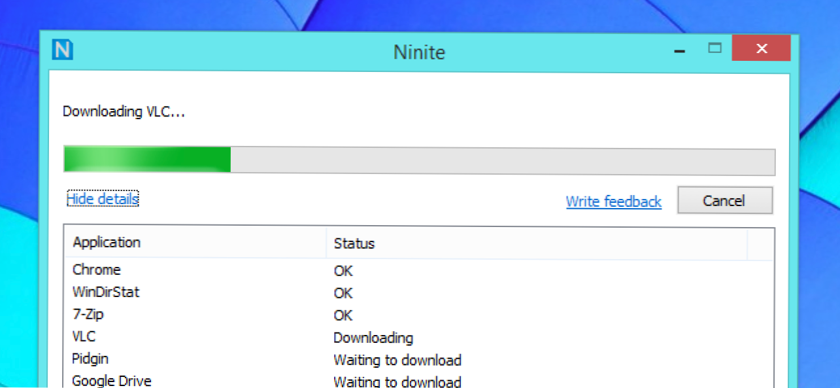Maximize the Ninite installer window

pyautogui.click(x=714, y=48)
